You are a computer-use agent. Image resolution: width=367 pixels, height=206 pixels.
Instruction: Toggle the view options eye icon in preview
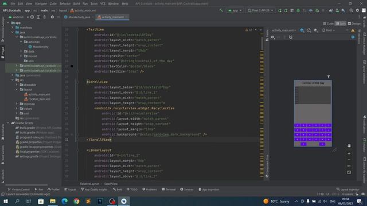click(x=273, y=37)
